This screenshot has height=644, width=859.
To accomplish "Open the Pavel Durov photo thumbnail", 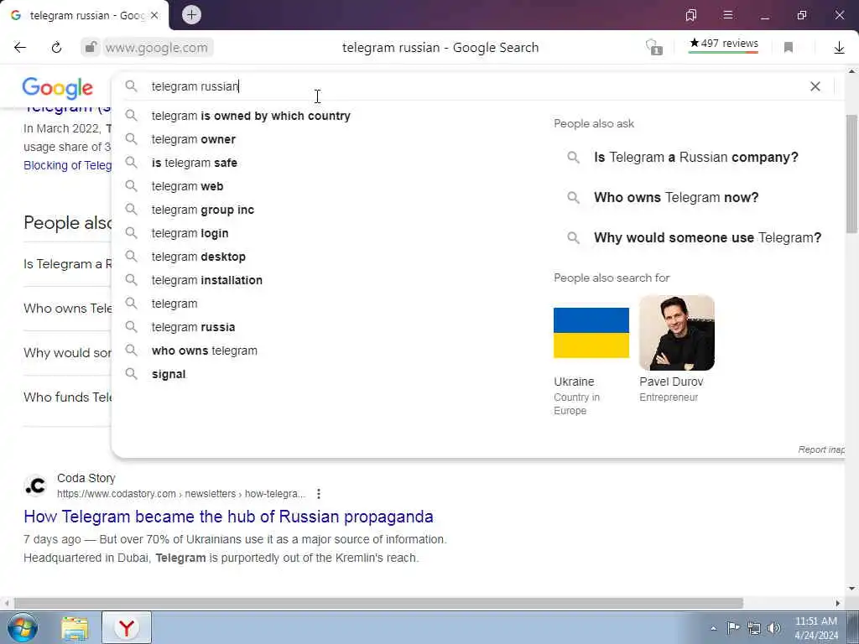I will coord(677,333).
